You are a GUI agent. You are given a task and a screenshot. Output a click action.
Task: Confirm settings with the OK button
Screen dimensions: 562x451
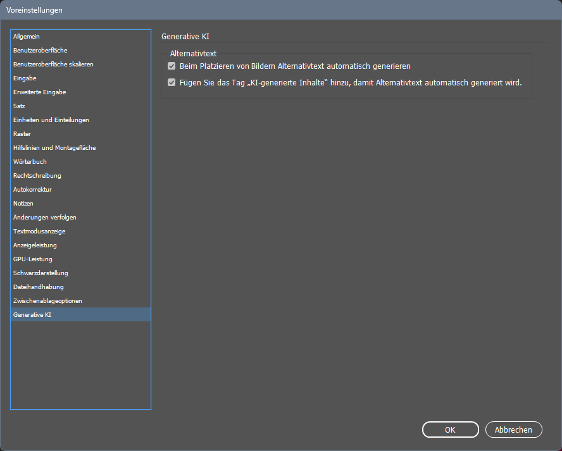click(x=450, y=429)
